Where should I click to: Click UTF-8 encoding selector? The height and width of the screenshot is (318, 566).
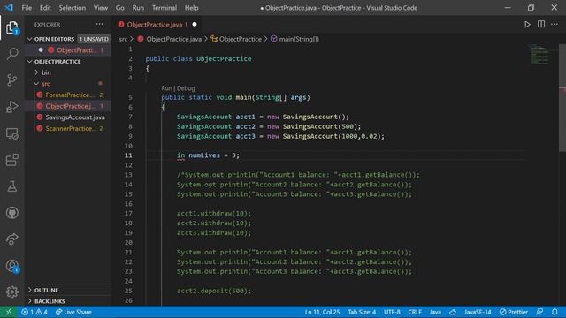coord(392,312)
